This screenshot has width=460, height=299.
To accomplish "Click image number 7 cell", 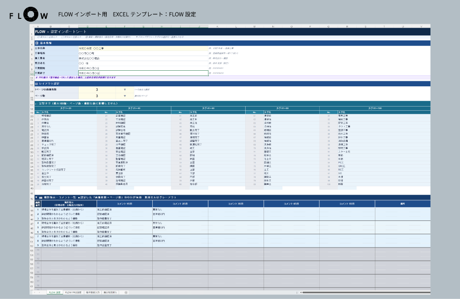I will (x=38, y=237).
